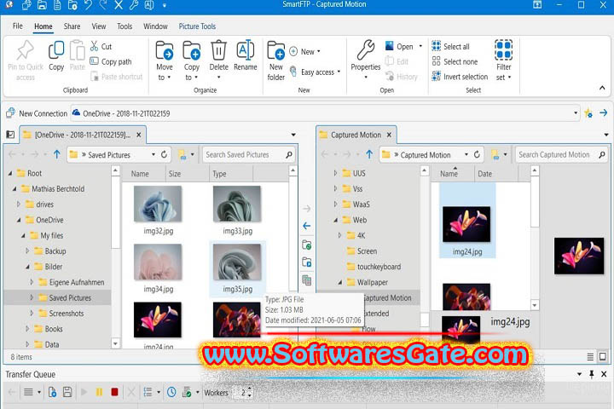This screenshot has height=409, width=614.
Task: Open the address bar dropdown arrow
Action: click(576, 113)
